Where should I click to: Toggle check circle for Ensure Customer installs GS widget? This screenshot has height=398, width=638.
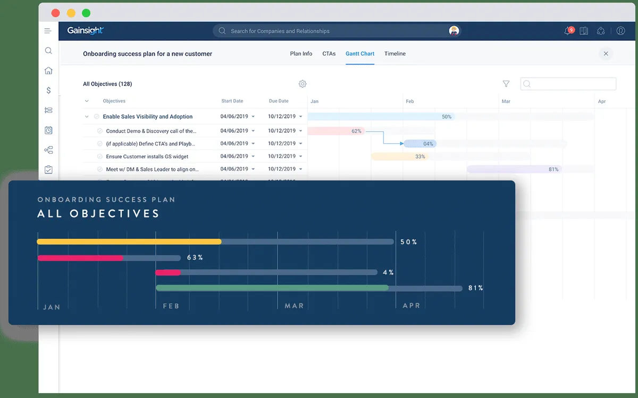[x=99, y=157]
